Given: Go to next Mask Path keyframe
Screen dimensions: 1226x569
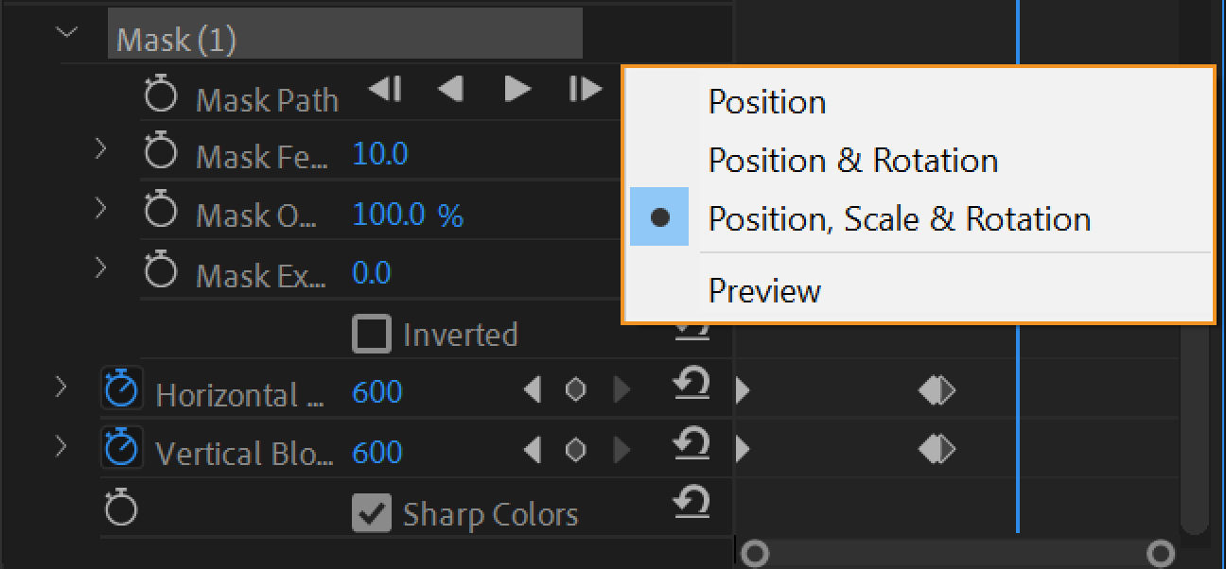Looking at the screenshot, I should tap(517, 88).
